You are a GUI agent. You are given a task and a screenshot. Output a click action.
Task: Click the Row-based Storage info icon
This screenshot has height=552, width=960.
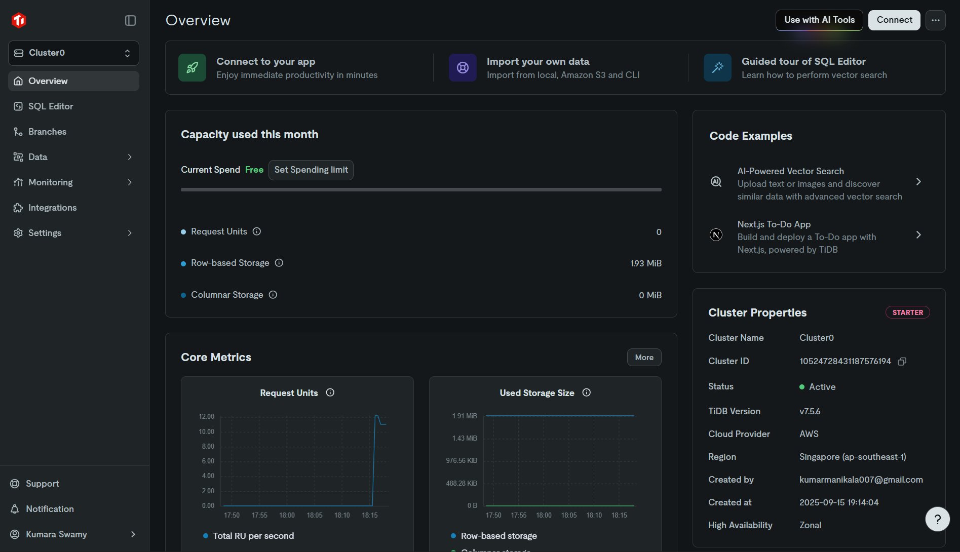pyautogui.click(x=279, y=263)
